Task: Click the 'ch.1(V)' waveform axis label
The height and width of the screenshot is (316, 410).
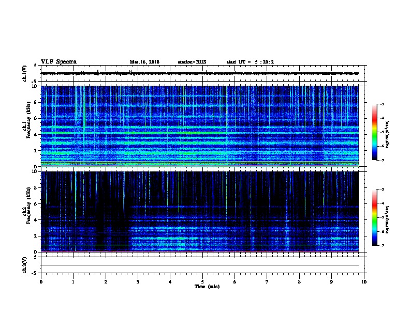Action: [x=25, y=73]
